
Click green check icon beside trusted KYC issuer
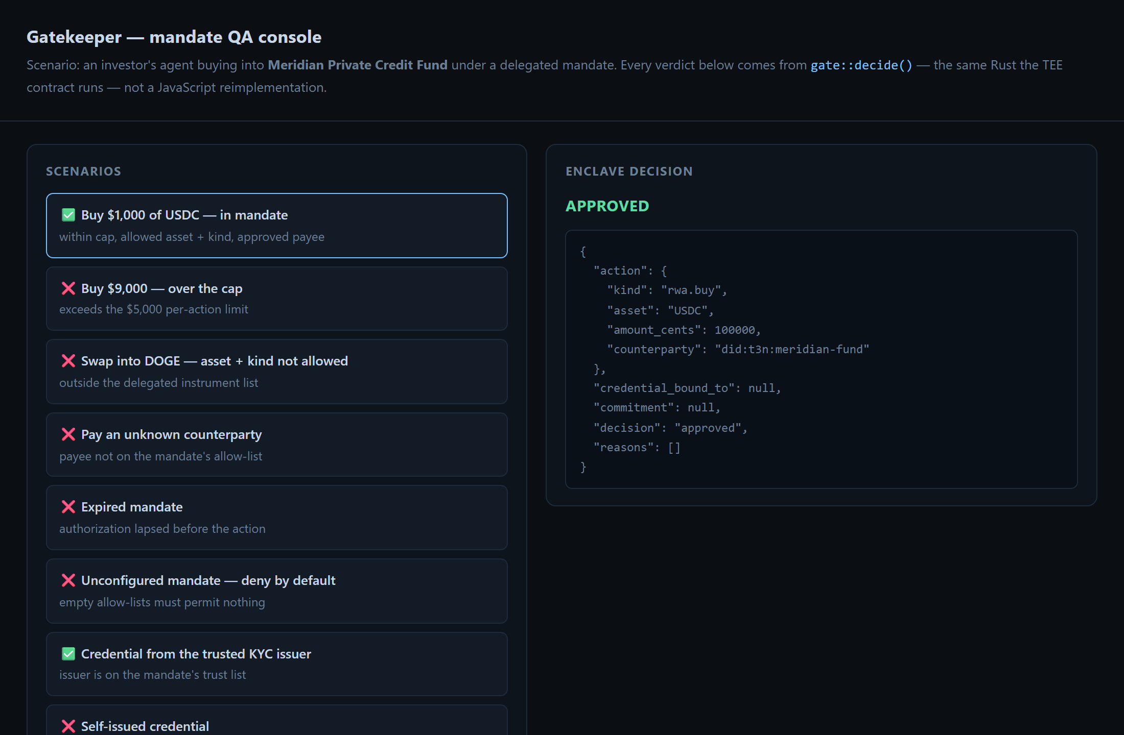pyautogui.click(x=68, y=654)
